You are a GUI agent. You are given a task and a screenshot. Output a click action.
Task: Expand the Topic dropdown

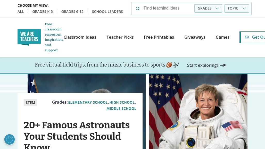coord(237,8)
